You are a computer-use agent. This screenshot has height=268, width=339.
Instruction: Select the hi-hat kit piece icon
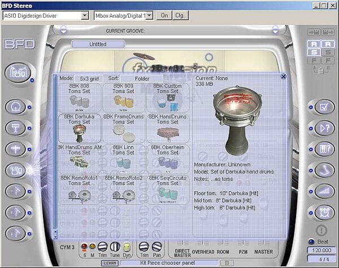16,149
